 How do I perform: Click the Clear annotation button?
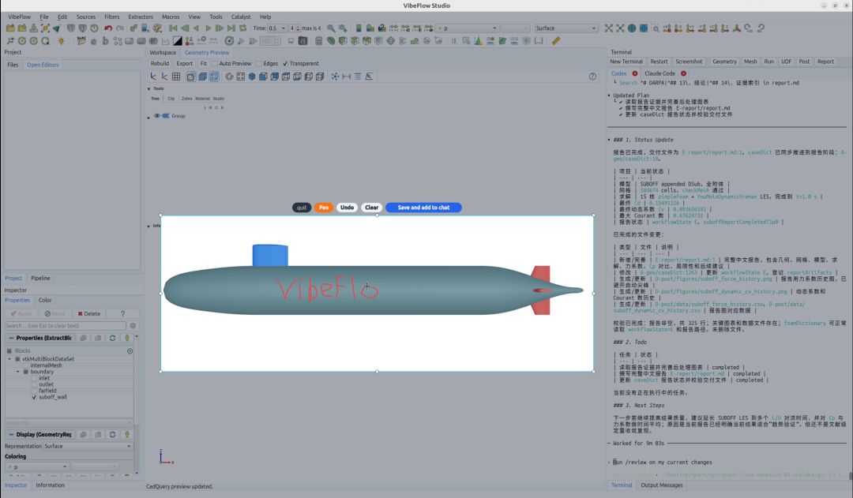pyautogui.click(x=371, y=208)
